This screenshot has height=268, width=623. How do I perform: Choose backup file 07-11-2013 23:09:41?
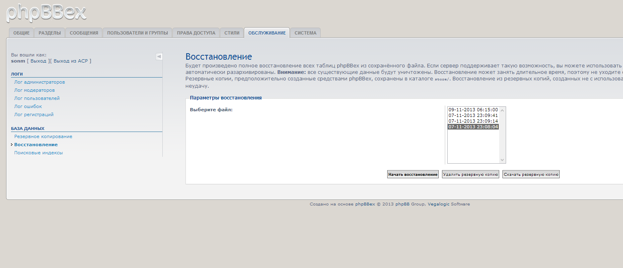click(x=473, y=115)
